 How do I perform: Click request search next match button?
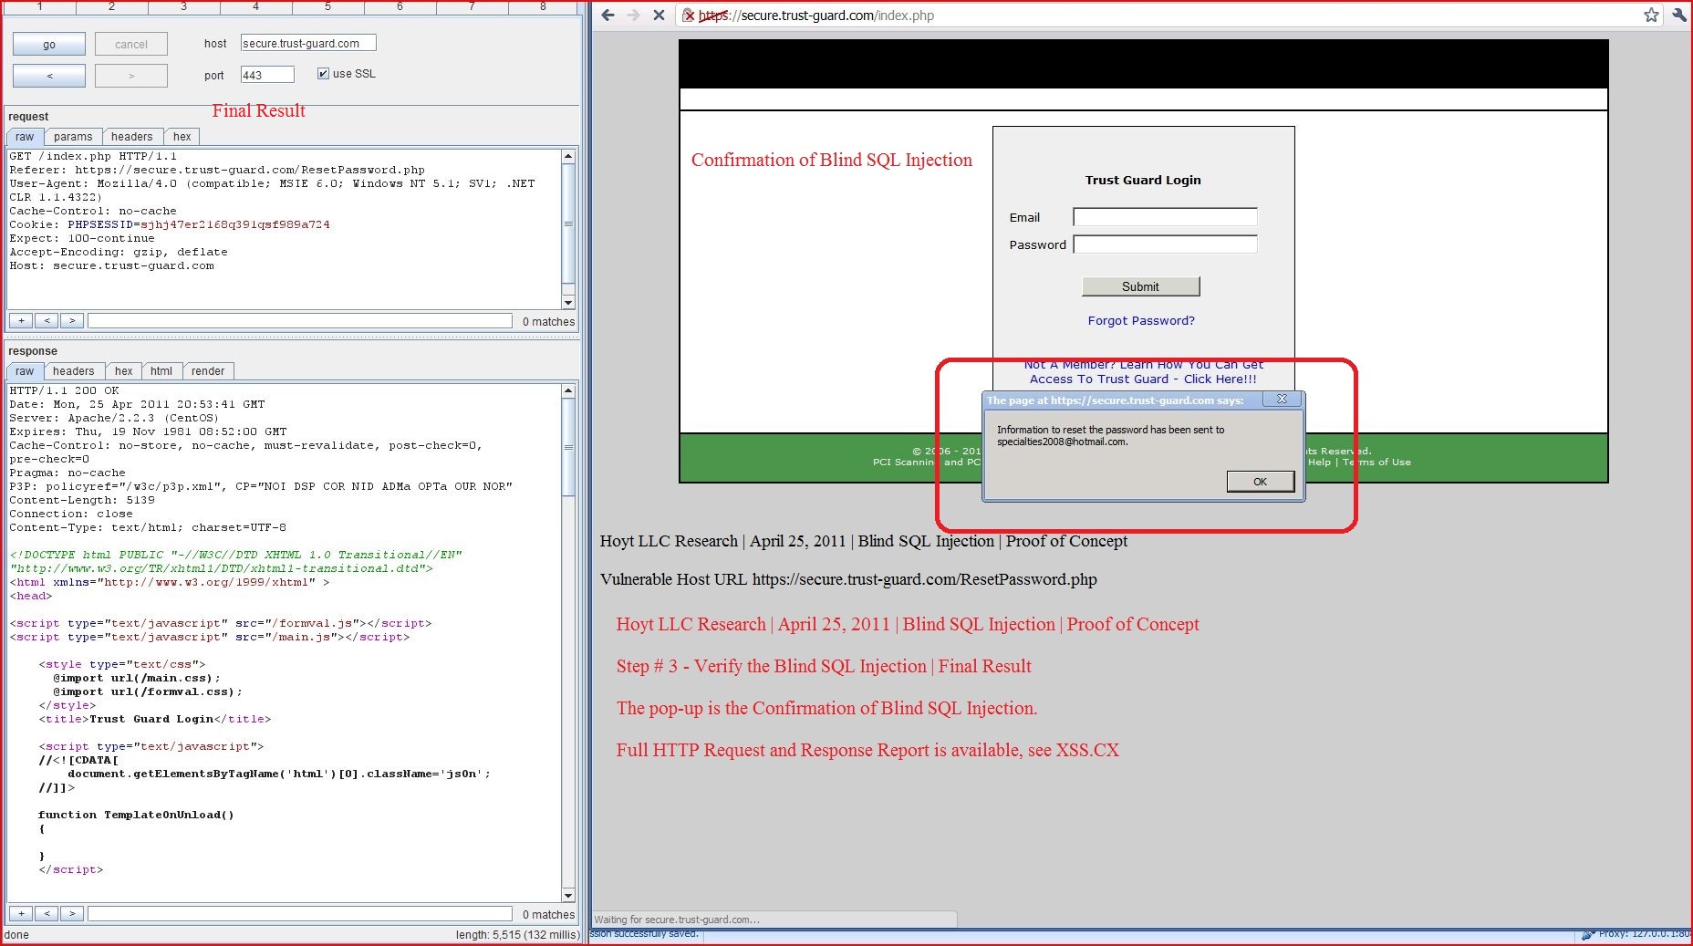[x=72, y=321]
